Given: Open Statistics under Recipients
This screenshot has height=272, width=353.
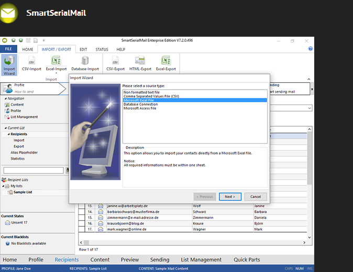Looking at the screenshot, I should (18, 159).
